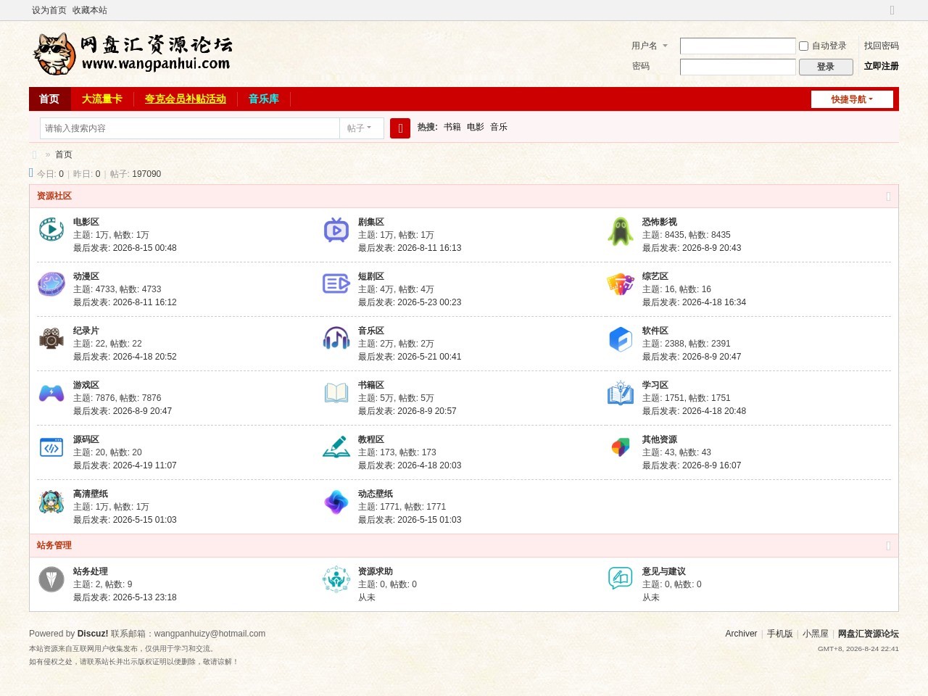Screen dimensions: 928x696
Task: Select hot search term 电影
Action: 476,127
